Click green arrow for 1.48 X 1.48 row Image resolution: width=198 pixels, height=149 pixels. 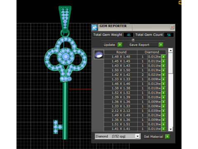[x=163, y=57]
